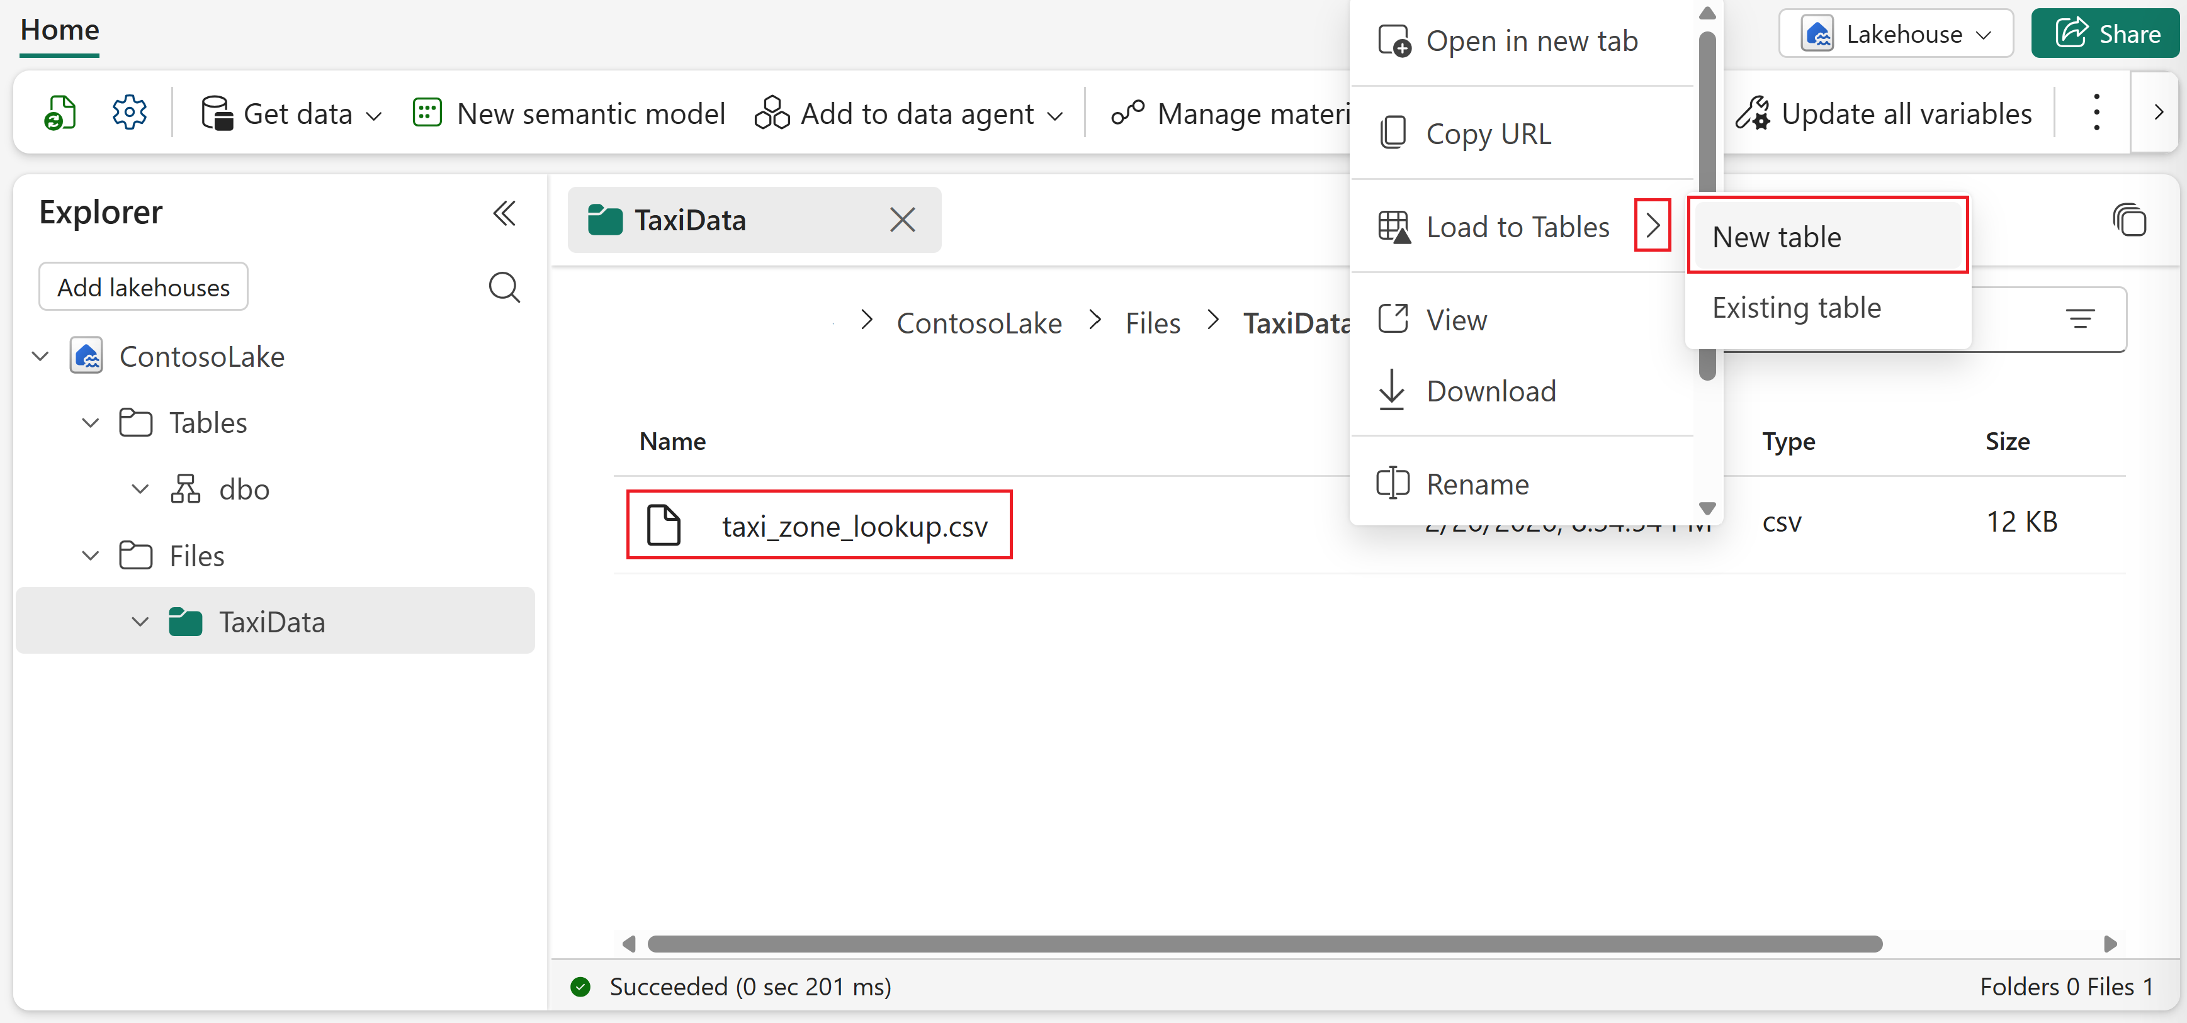Screen dimensions: 2187x1023
Task: Click the Open in new tab icon
Action: pyautogui.click(x=1394, y=41)
